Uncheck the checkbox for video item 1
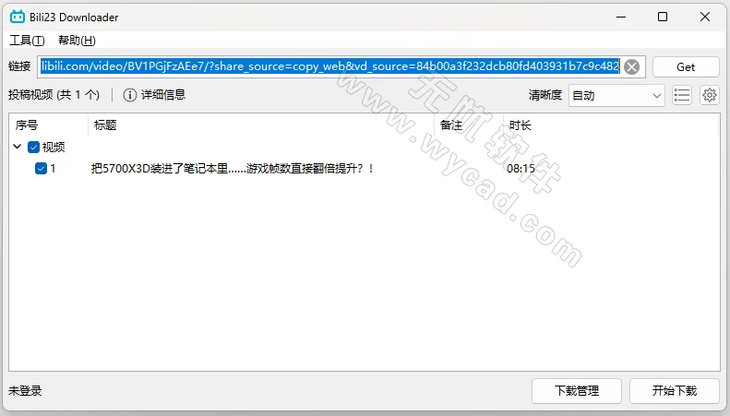Viewport: 730px width, 416px height. [41, 168]
